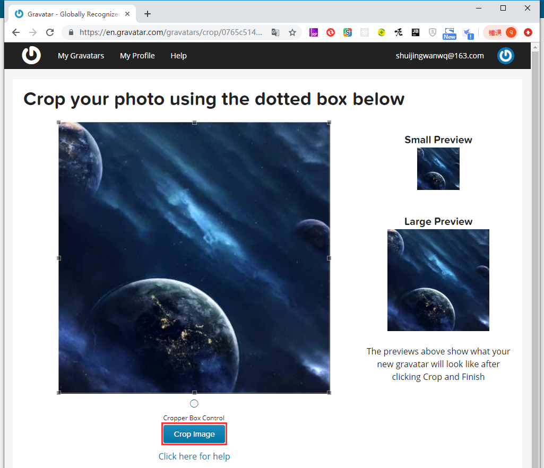Reload the page with the refresh button
The height and width of the screenshot is (468, 544).
50,32
